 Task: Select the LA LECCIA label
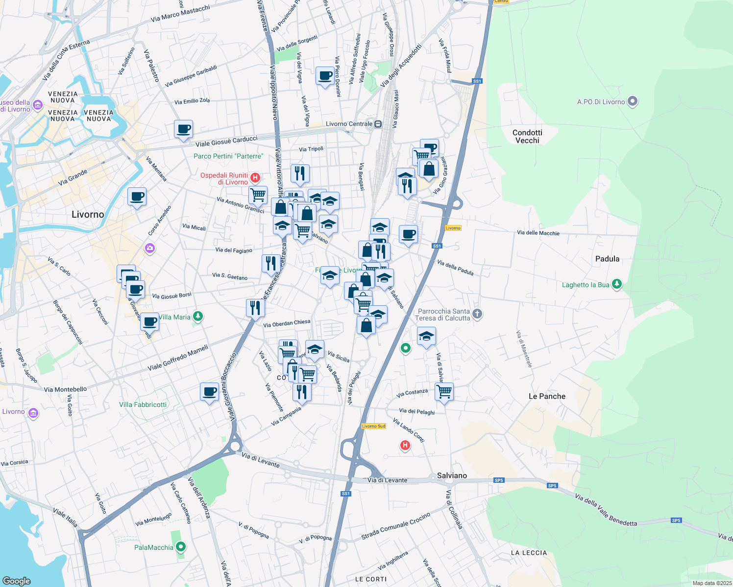pos(529,553)
